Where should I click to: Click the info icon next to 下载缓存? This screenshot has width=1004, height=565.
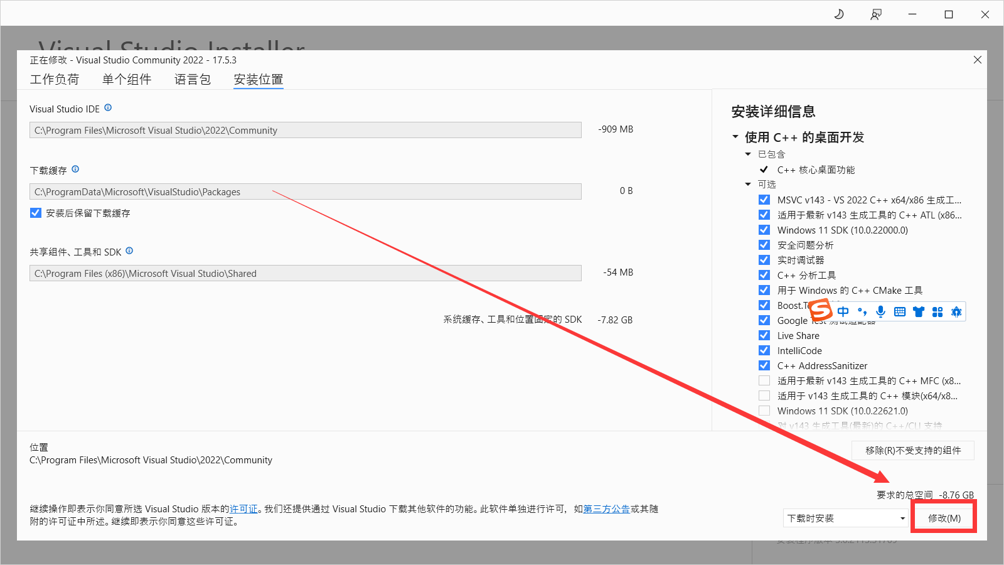point(75,169)
